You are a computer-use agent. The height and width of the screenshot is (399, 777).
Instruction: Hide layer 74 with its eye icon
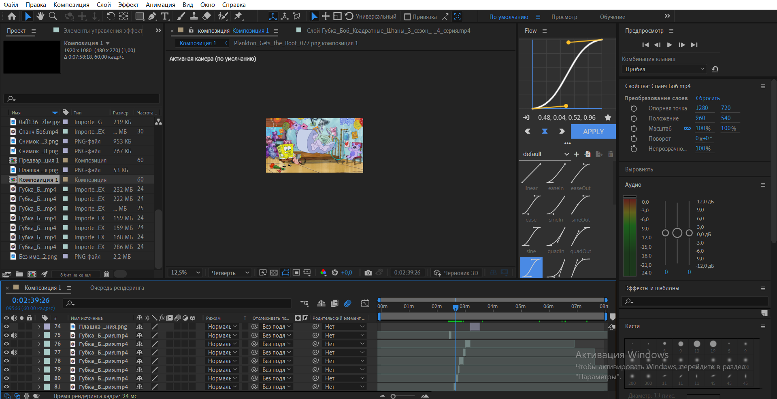click(6, 327)
